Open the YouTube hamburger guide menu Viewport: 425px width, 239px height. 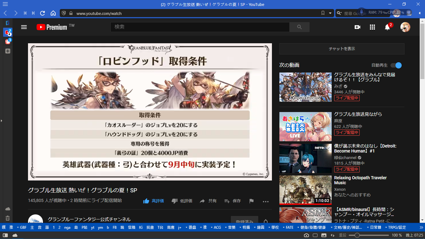pos(24,27)
